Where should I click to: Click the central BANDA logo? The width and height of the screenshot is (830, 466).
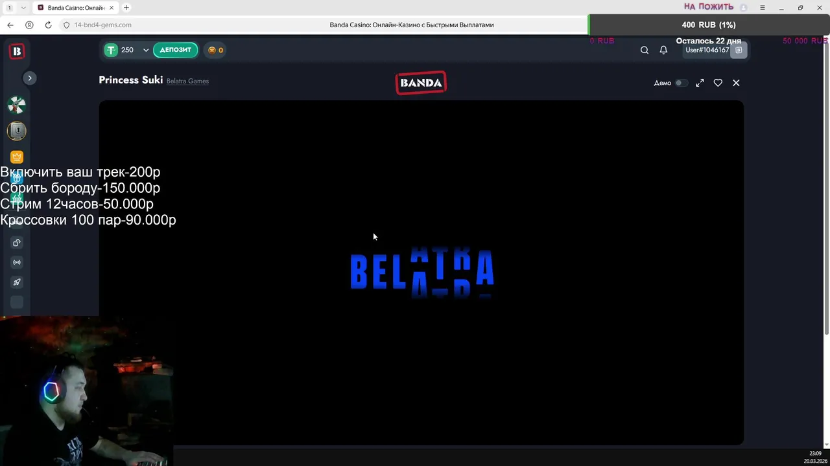tap(421, 83)
